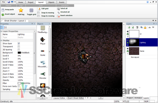The height and width of the screenshot is (103, 158).
Task: Check the Transparent checkbox
Action: 19,47
